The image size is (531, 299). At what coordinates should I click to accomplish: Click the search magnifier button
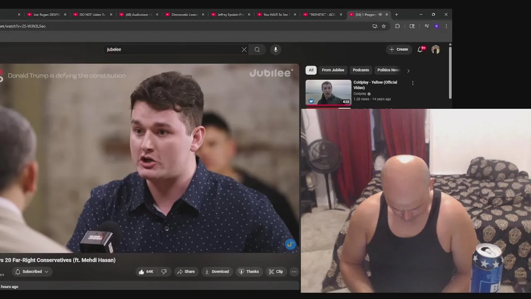pos(257,49)
